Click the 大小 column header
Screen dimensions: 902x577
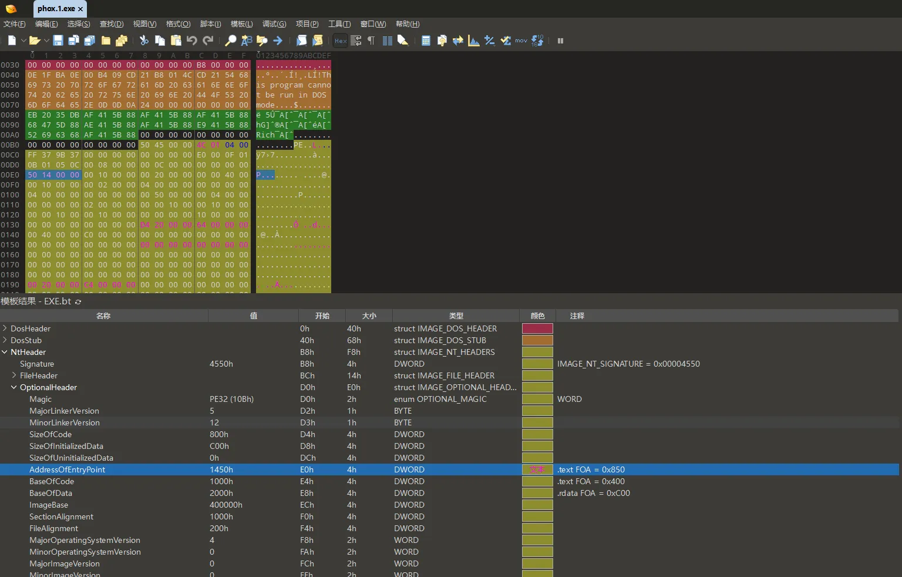[x=369, y=316]
